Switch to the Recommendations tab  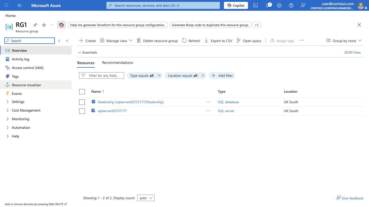pyautogui.click(x=118, y=63)
